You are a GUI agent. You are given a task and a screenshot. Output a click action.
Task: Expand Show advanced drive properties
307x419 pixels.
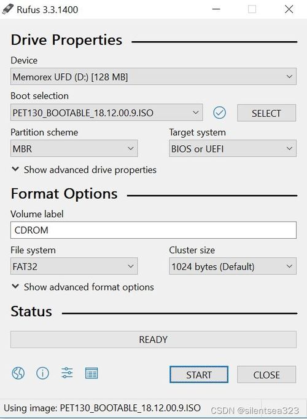84,170
